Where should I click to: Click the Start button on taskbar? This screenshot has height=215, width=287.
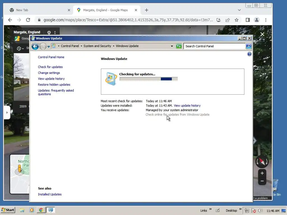pos(8,210)
